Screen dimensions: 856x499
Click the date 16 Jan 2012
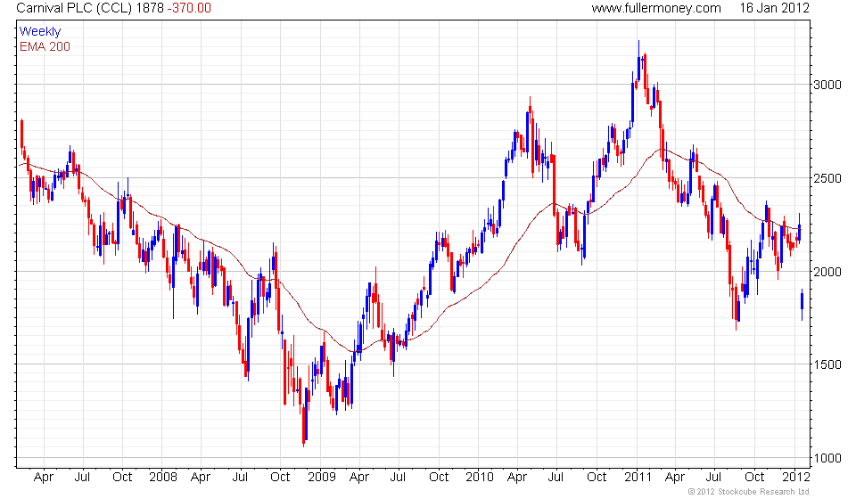click(774, 8)
